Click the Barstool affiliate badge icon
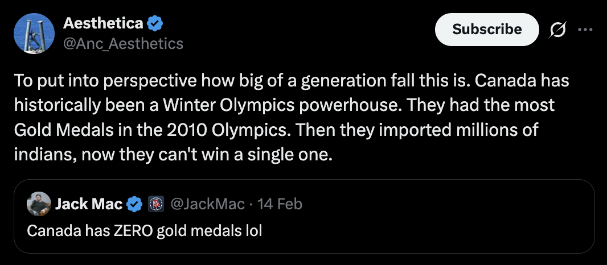The image size is (607, 265). pyautogui.click(x=156, y=204)
